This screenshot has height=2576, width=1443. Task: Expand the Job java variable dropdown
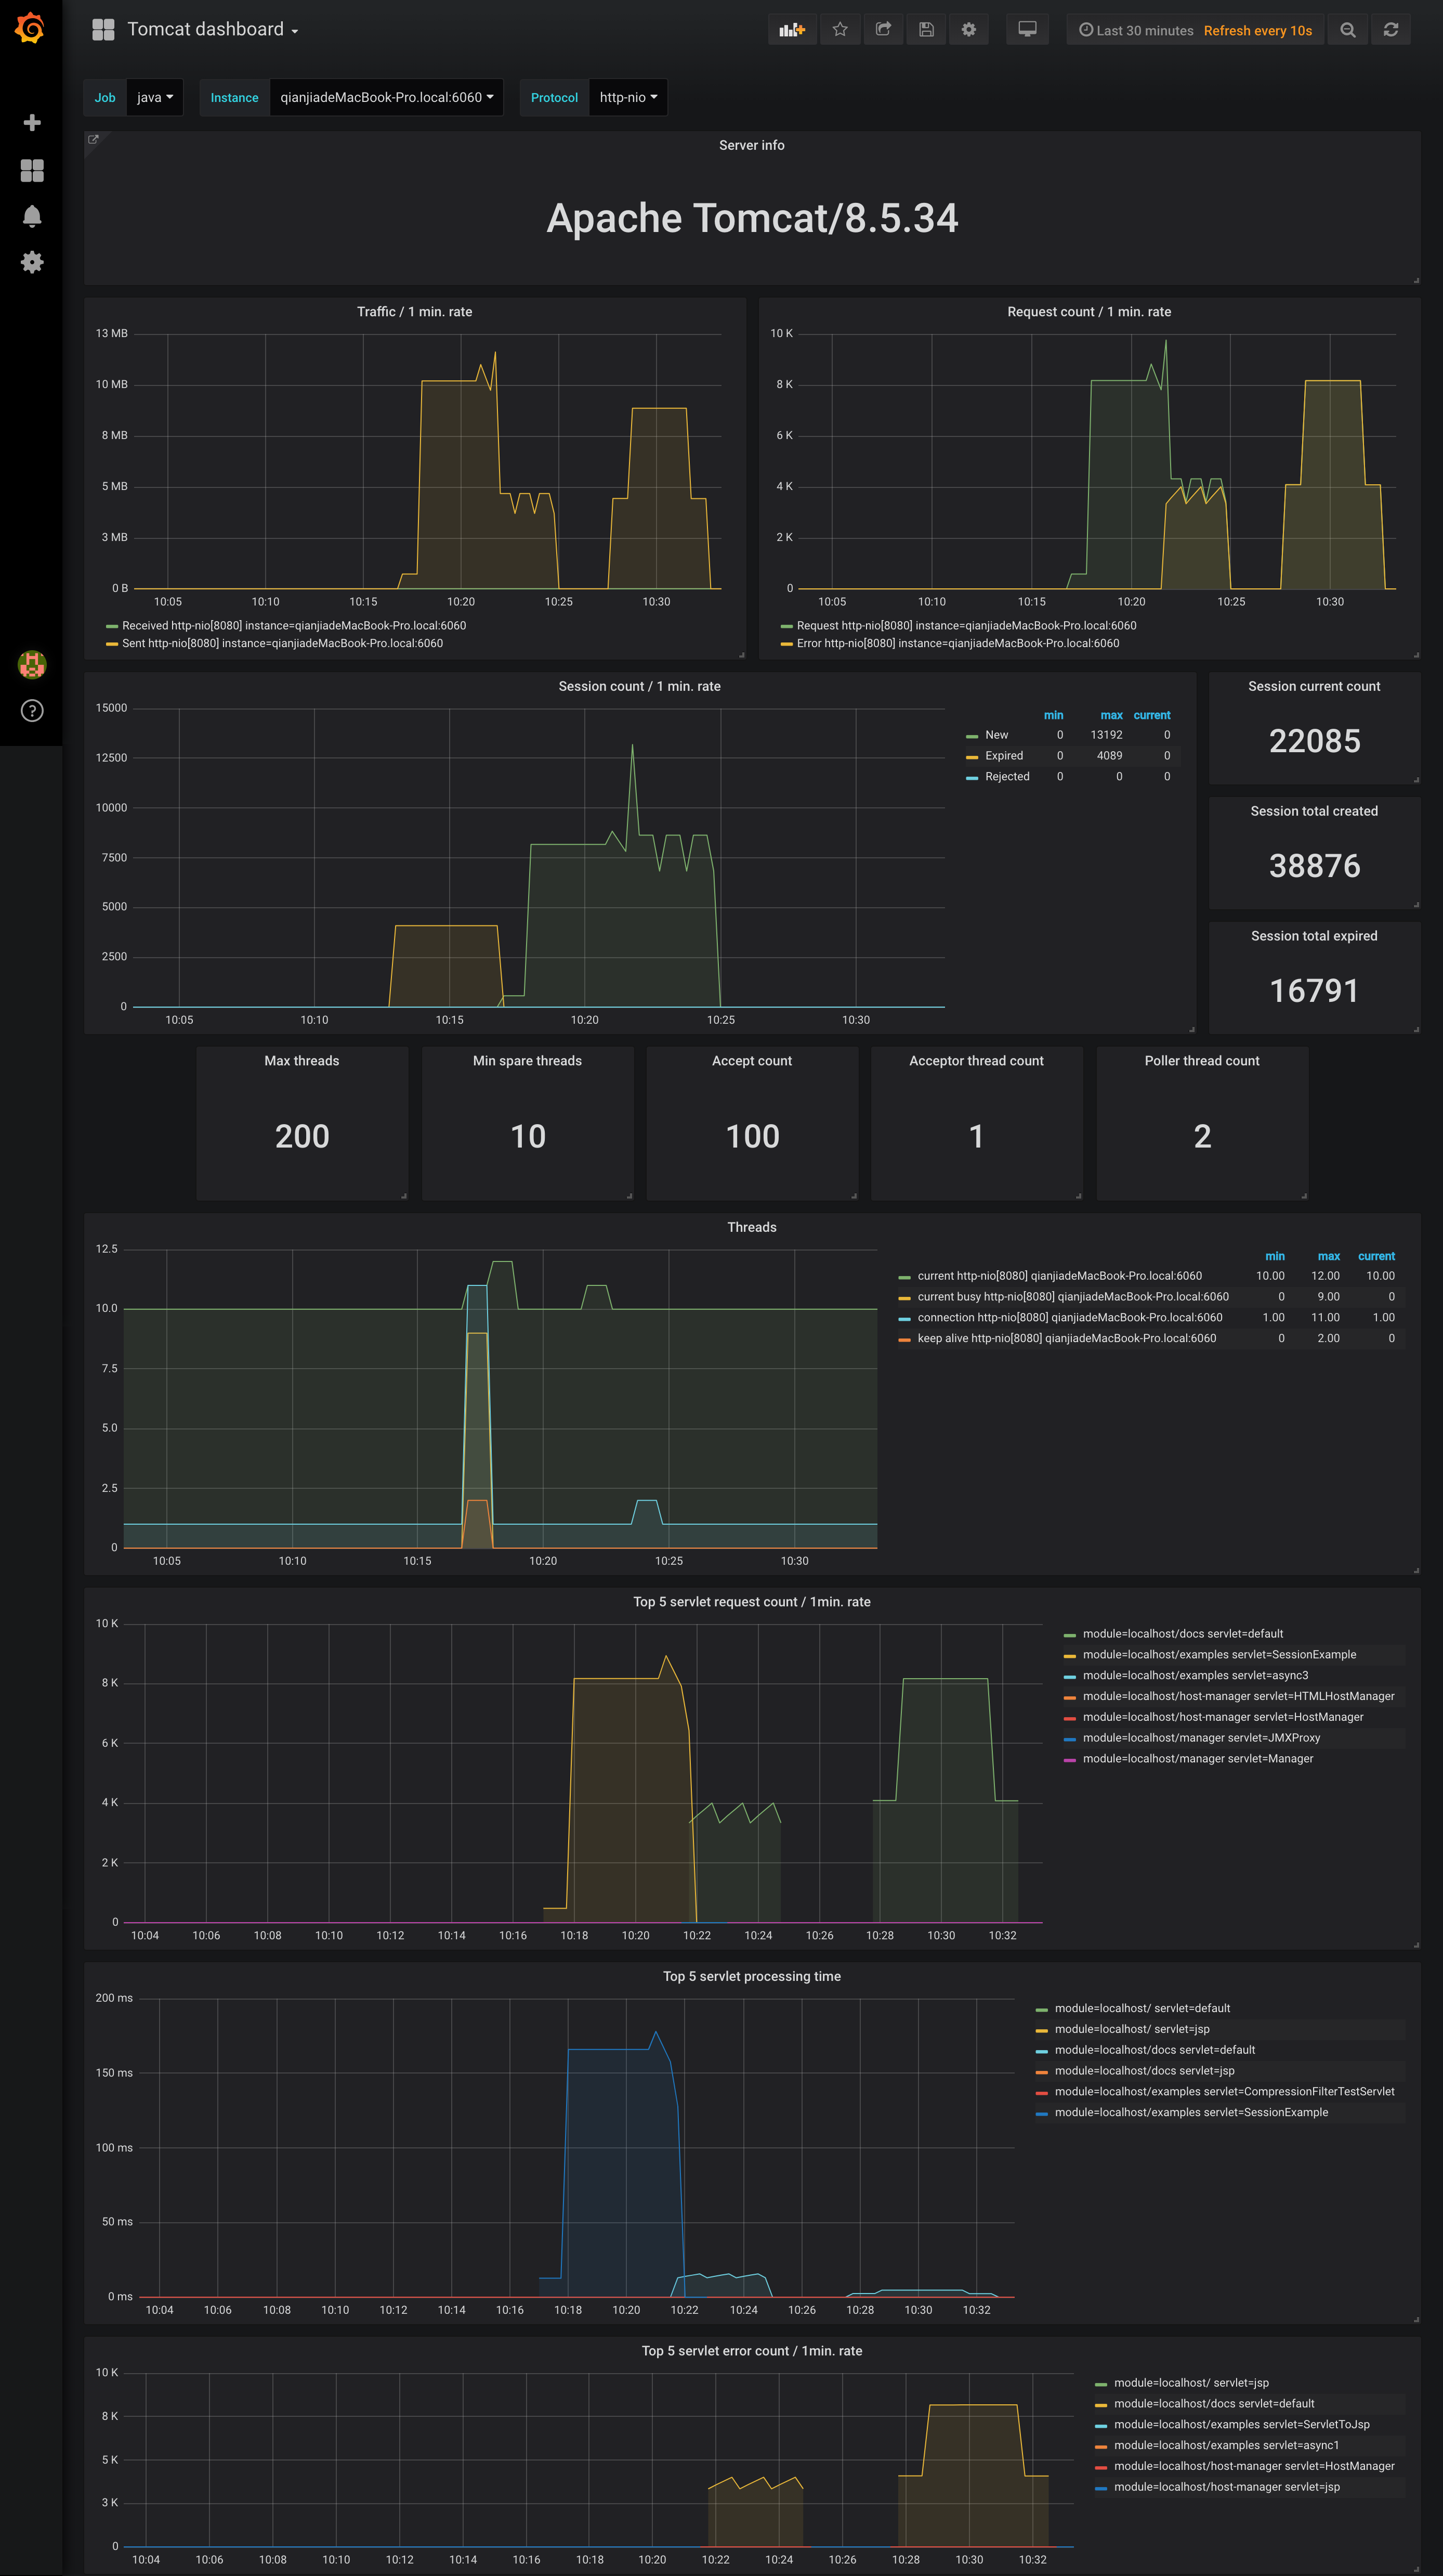pos(155,97)
